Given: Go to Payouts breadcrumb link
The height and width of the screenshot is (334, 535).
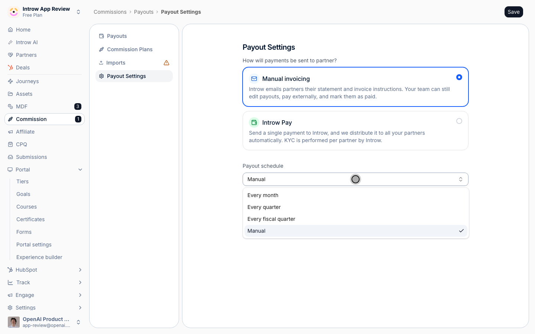Looking at the screenshot, I should click(x=144, y=12).
